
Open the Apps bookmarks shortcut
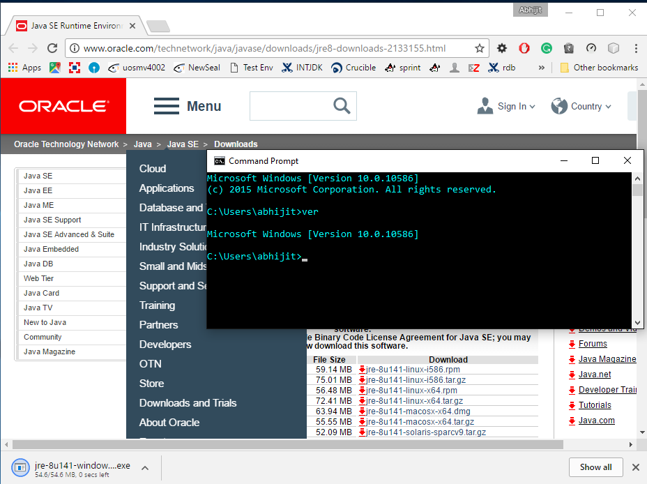[24, 68]
